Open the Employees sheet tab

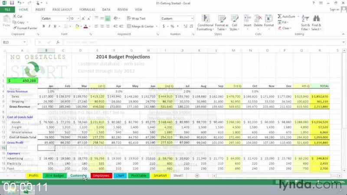101,175
